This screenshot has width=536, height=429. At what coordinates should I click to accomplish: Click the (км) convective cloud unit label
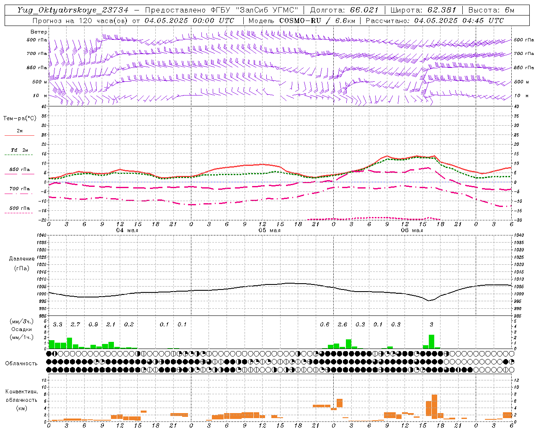point(21,408)
